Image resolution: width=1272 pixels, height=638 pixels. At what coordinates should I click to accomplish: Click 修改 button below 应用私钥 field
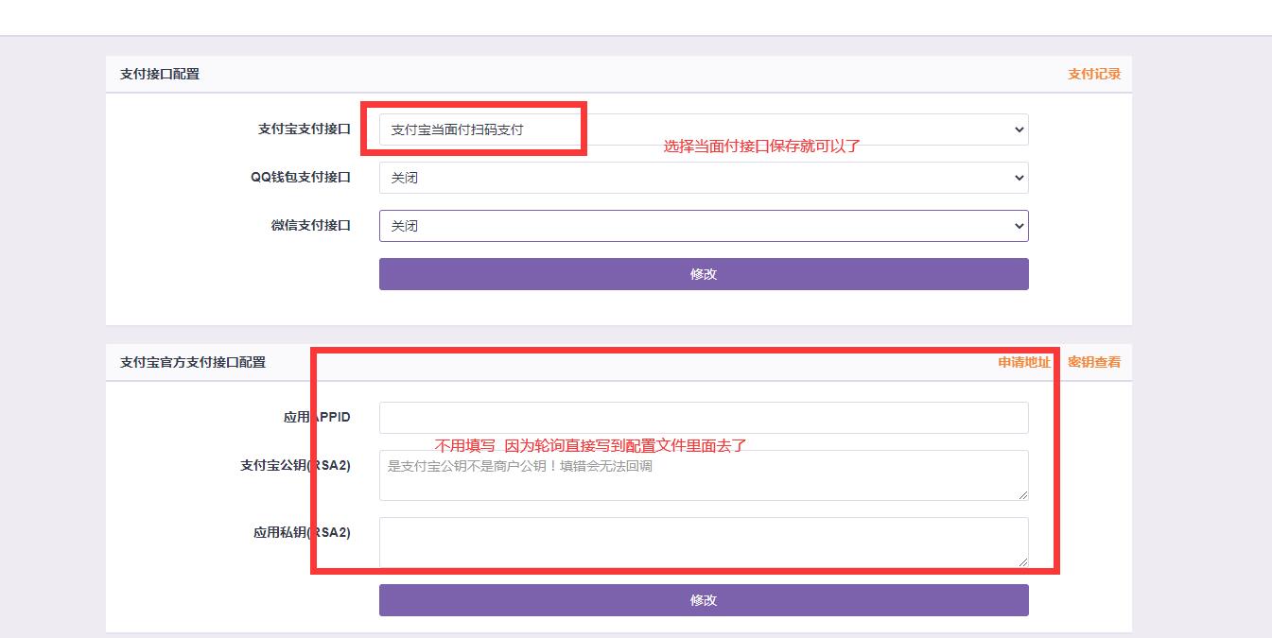pyautogui.click(x=704, y=600)
